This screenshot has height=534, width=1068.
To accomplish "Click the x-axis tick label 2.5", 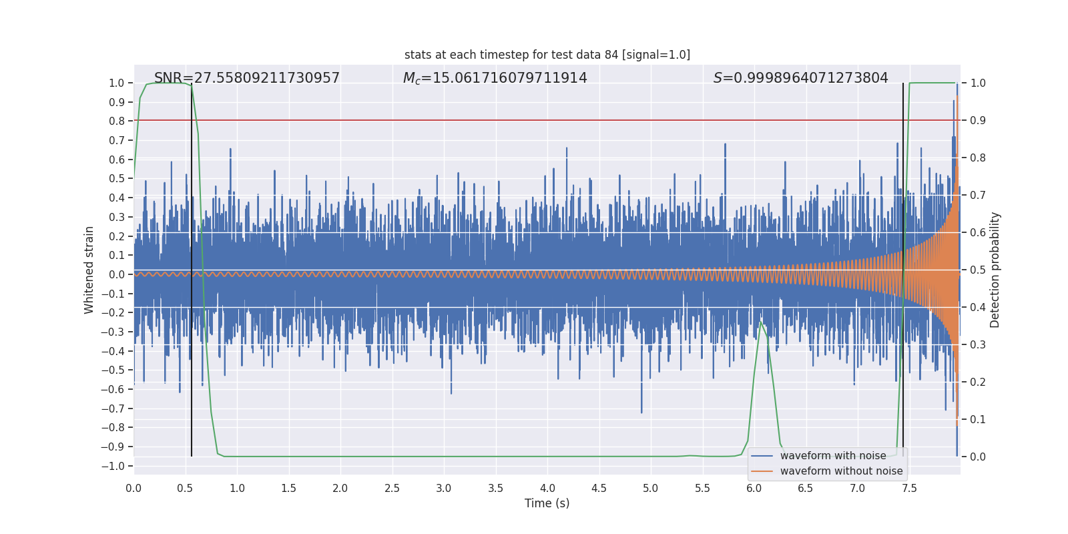I will (x=392, y=489).
